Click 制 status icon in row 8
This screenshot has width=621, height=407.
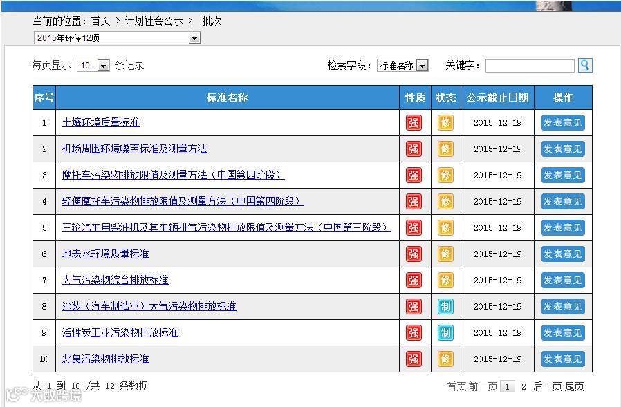pyautogui.click(x=445, y=306)
